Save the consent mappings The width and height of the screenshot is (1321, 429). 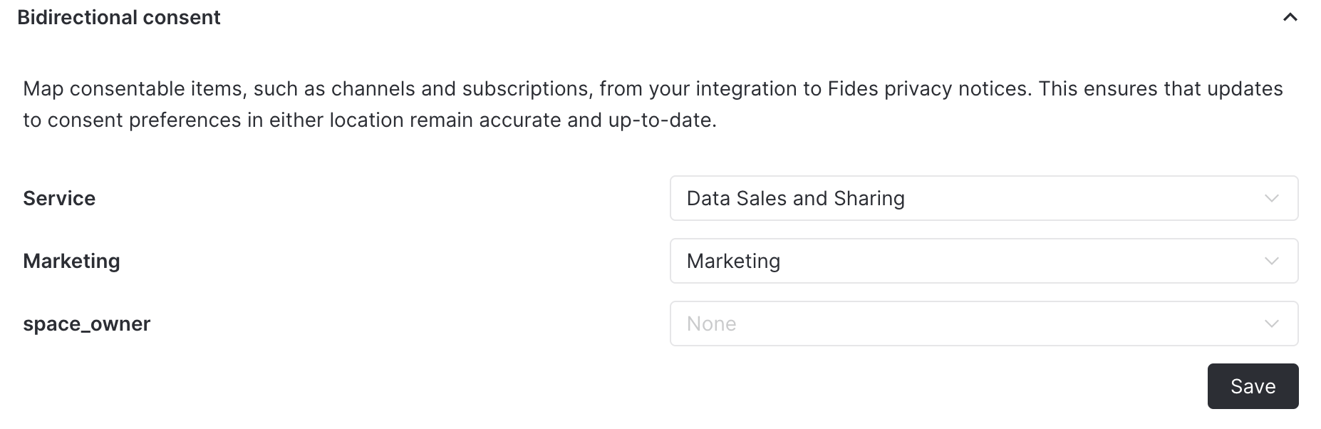(x=1253, y=386)
